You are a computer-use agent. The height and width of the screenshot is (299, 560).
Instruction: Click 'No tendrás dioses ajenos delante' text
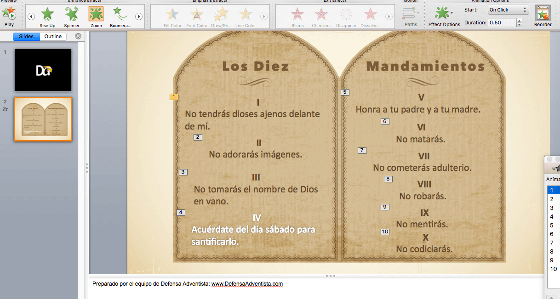(252, 114)
